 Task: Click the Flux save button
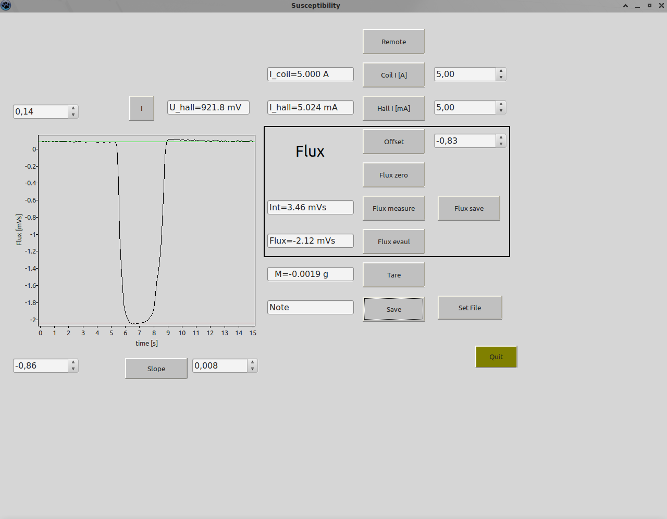pyautogui.click(x=469, y=208)
